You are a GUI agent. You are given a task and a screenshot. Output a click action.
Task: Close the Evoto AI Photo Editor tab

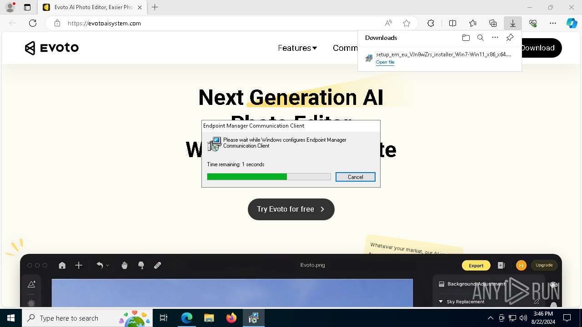[x=140, y=7]
